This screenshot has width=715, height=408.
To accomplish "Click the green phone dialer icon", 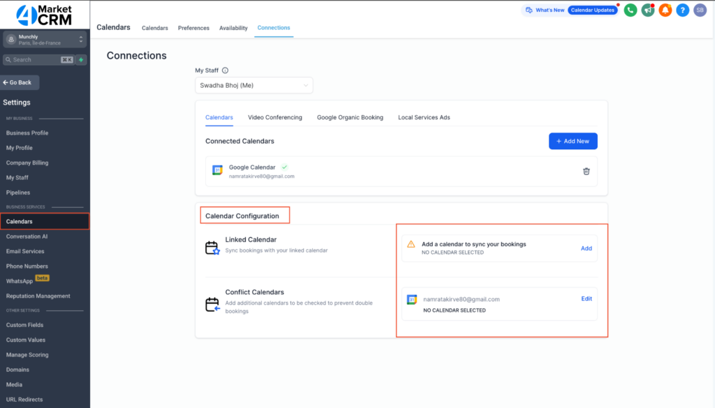I will tap(631, 10).
